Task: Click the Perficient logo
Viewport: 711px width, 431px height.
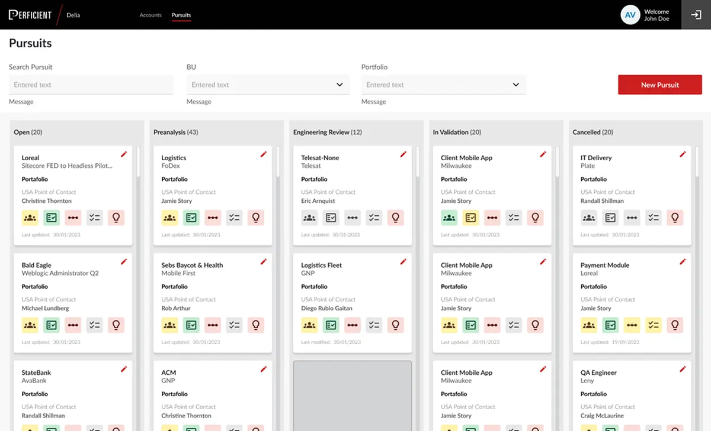Action: point(30,15)
